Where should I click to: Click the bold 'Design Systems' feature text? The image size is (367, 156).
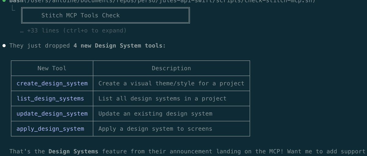click(x=73, y=151)
